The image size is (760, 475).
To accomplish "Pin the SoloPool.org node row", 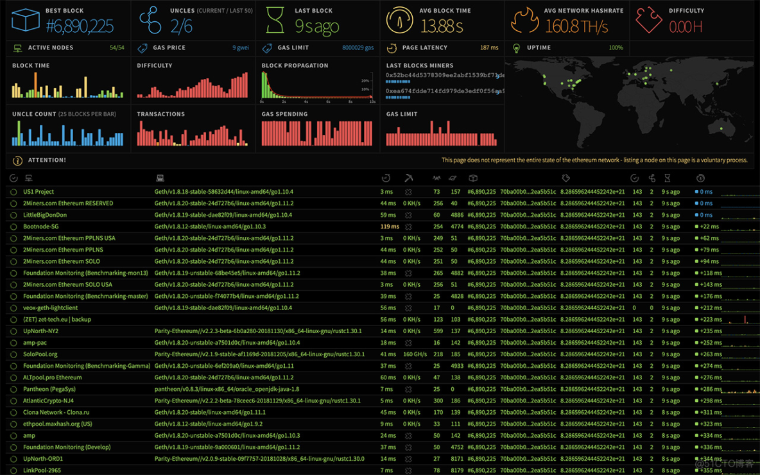I will (x=13, y=355).
